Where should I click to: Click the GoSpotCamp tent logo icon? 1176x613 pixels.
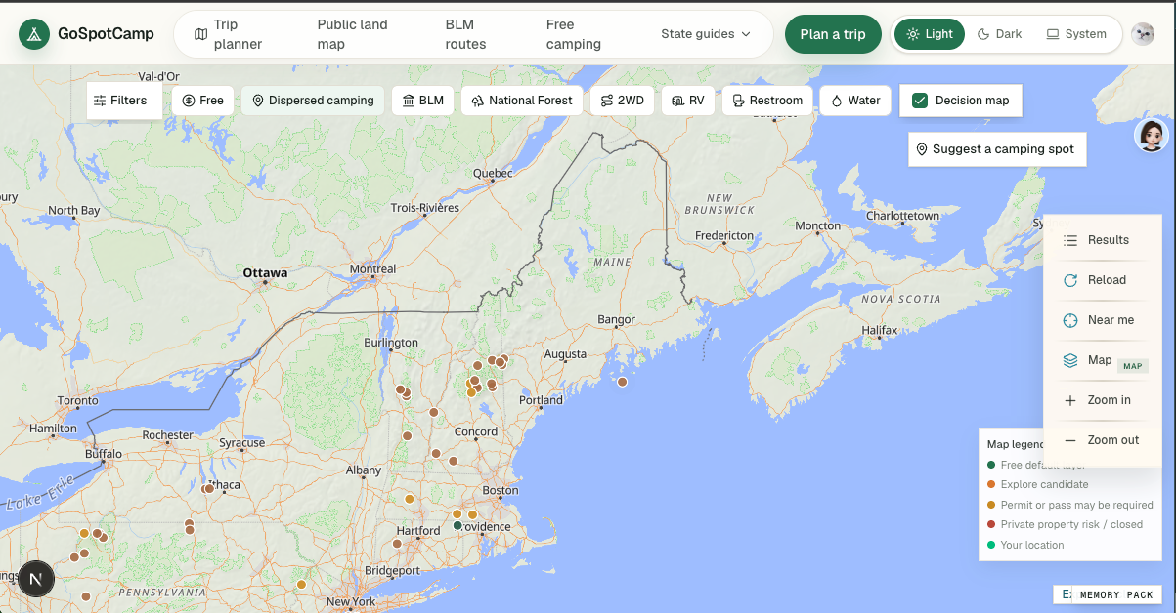coord(34,34)
